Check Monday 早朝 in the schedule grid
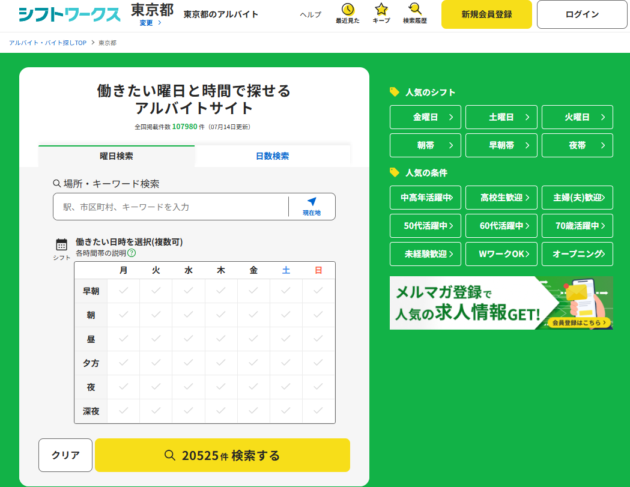The height and width of the screenshot is (487, 630). (123, 291)
